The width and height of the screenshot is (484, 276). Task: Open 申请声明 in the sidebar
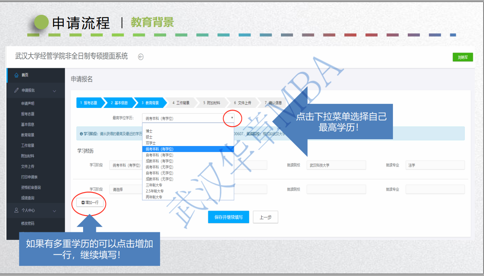click(x=28, y=103)
